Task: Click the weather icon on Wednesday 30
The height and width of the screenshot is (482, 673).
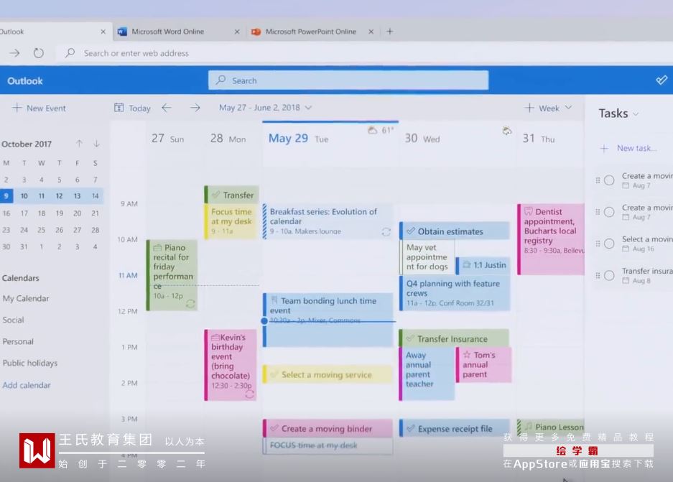Action: tap(507, 131)
